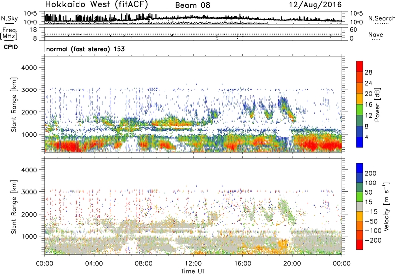Click the '60' Nave axis tick
The image size is (395, 274).
(x=353, y=30)
